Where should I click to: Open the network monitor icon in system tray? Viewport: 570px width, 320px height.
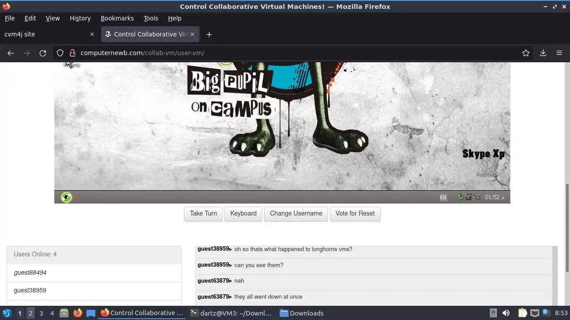534,313
